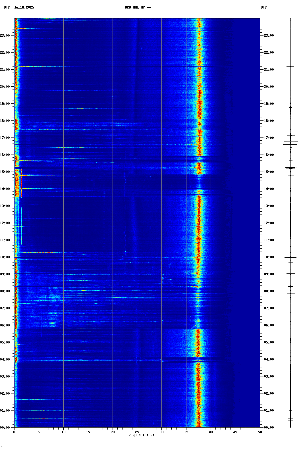
Task: Click 12:00 on the right-hand time axis
Action: pos(269,223)
